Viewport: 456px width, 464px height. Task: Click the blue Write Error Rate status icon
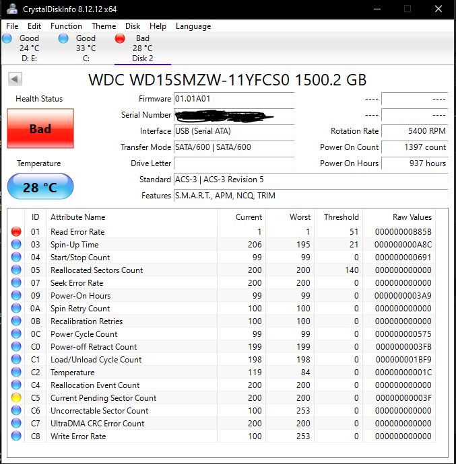[x=16, y=436]
